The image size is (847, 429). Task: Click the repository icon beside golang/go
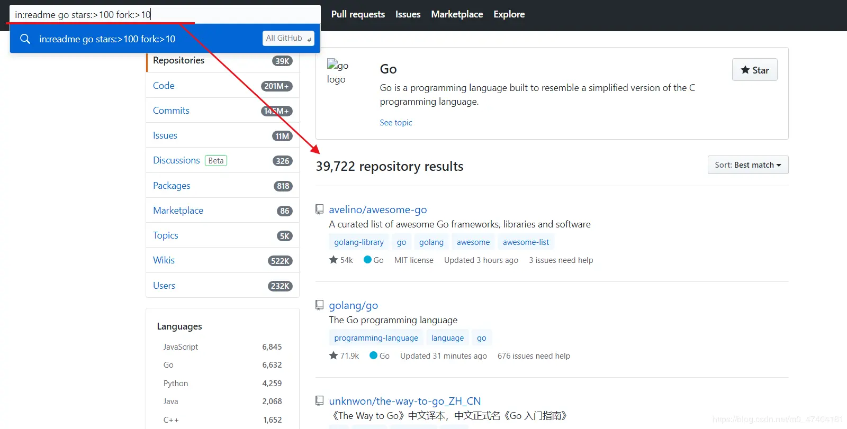(x=319, y=305)
